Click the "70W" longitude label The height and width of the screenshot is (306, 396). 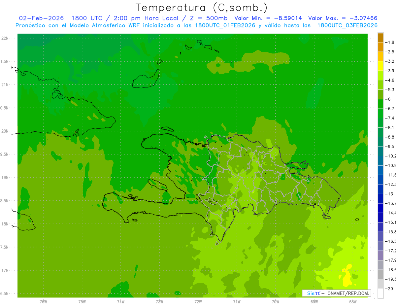tap(276, 301)
